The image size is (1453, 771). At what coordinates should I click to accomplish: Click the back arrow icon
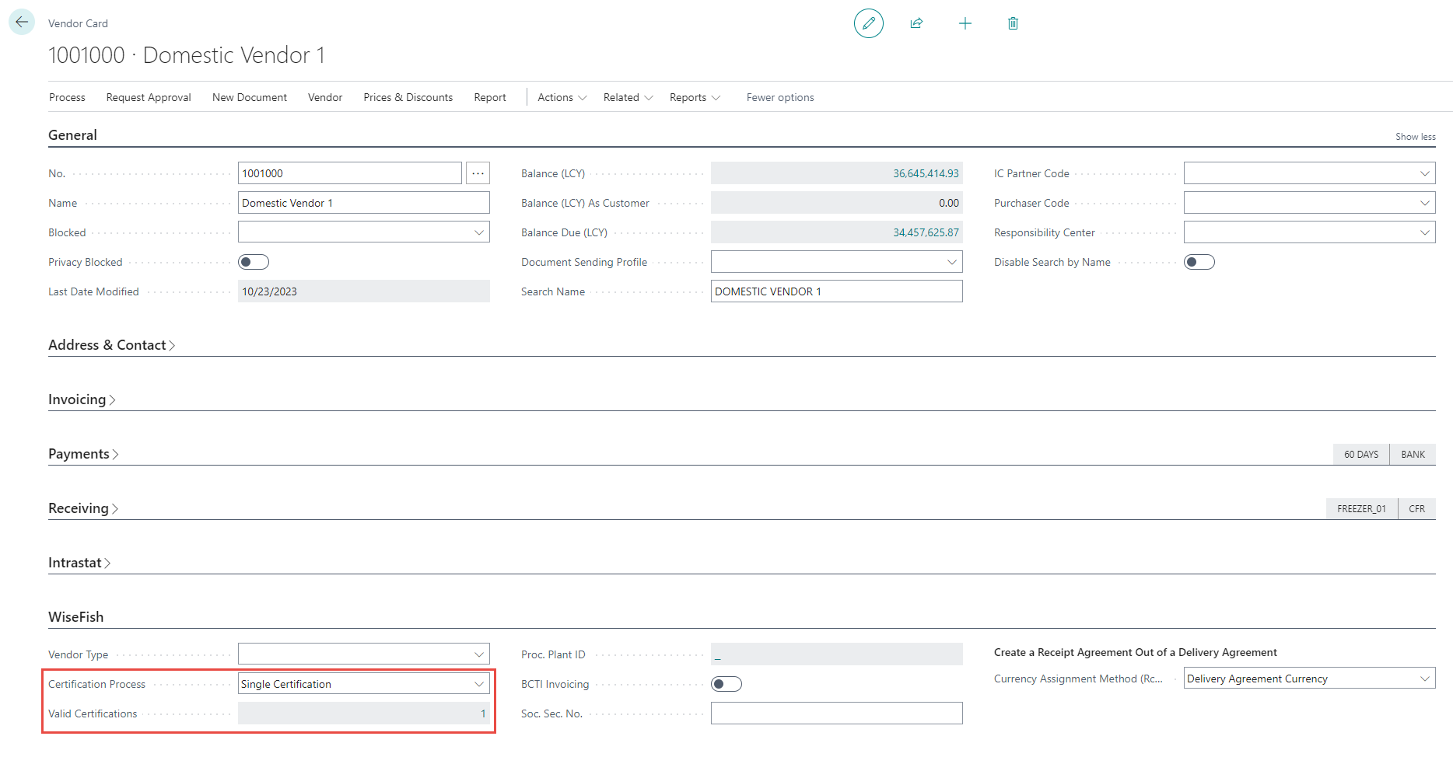22,23
